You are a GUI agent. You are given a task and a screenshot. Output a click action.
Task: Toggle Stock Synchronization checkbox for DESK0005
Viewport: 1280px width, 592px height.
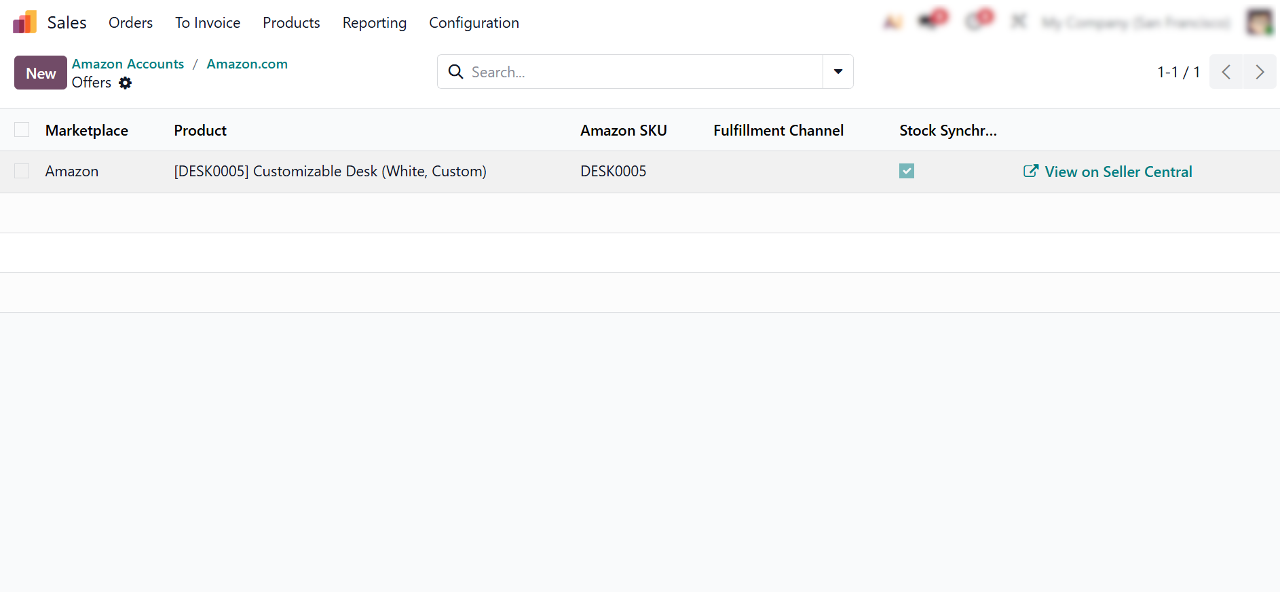907,171
